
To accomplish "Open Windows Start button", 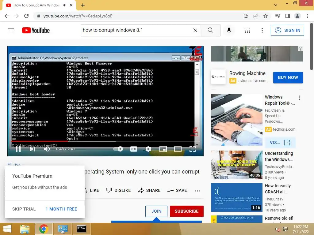I will click(x=7, y=229).
